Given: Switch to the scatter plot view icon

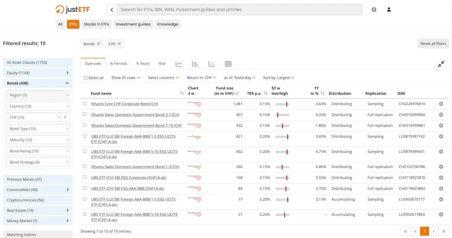Looking at the screenshot, I should [212, 64].
